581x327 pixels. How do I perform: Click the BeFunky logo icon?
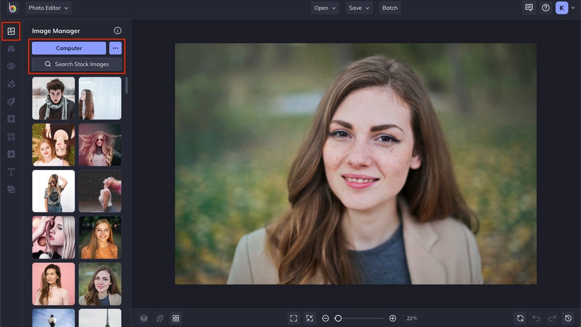pos(12,8)
